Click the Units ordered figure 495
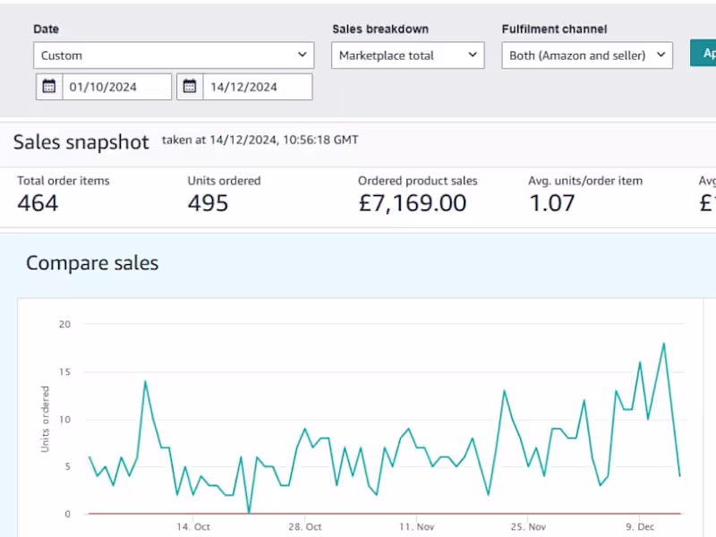716x537 pixels. click(208, 203)
